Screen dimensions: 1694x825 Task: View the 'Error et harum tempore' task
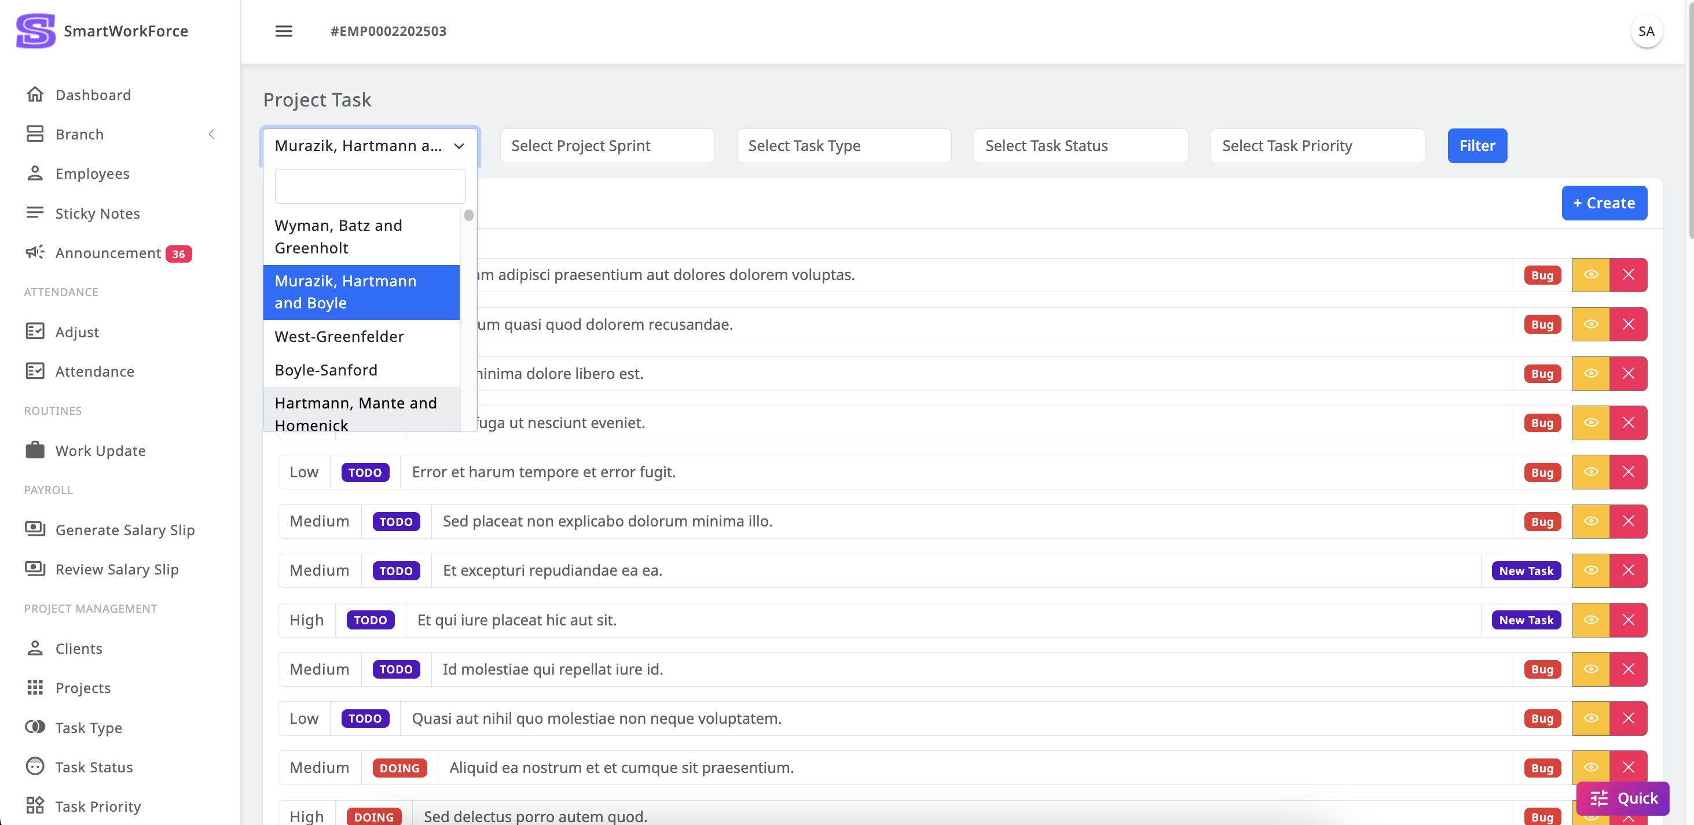pos(1590,472)
